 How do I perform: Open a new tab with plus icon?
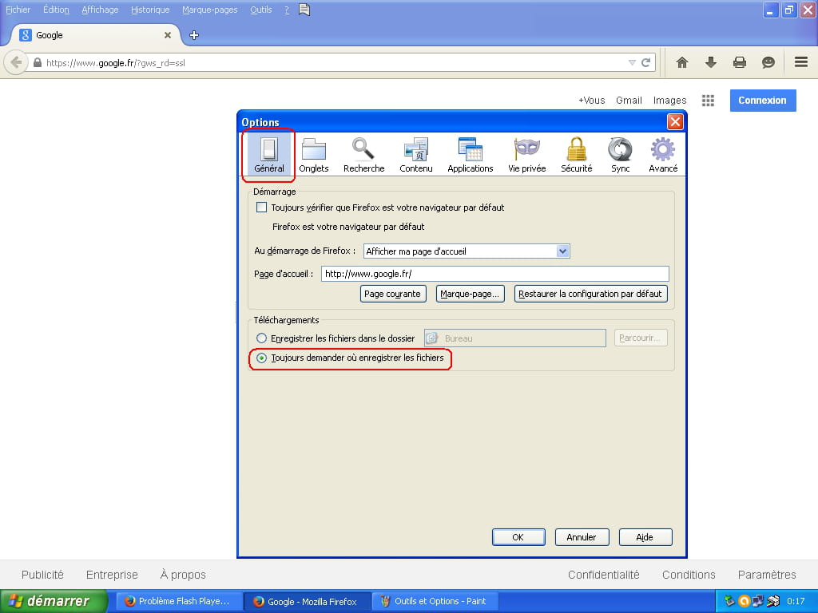point(194,35)
